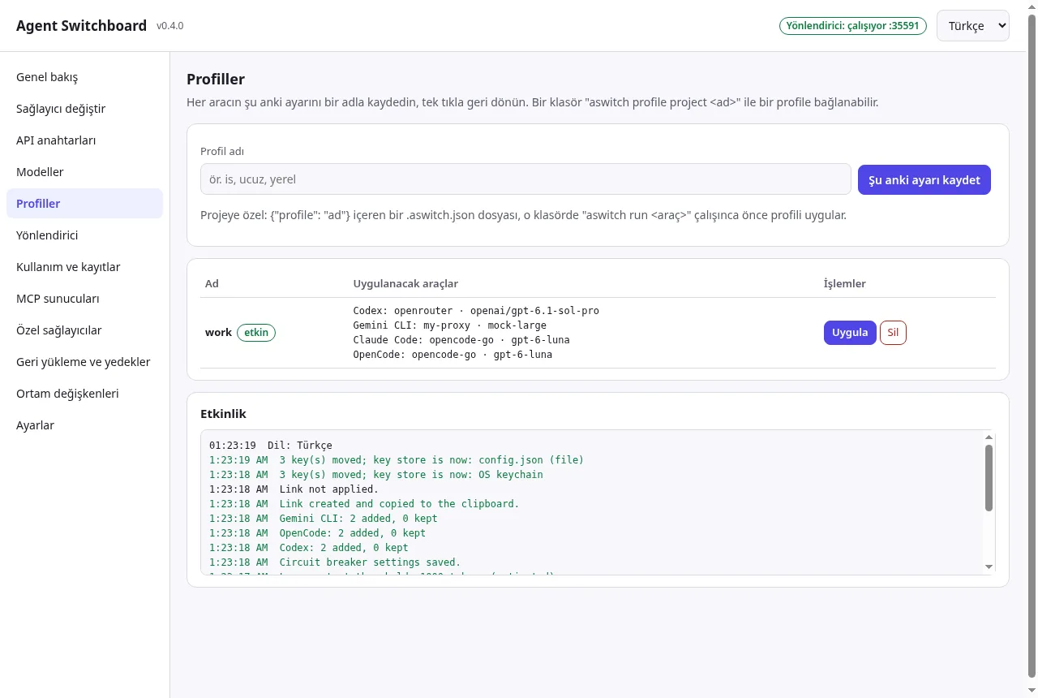This screenshot has height=698, width=1038.
Task: Delete the work profile with Sil
Action: [893, 333]
